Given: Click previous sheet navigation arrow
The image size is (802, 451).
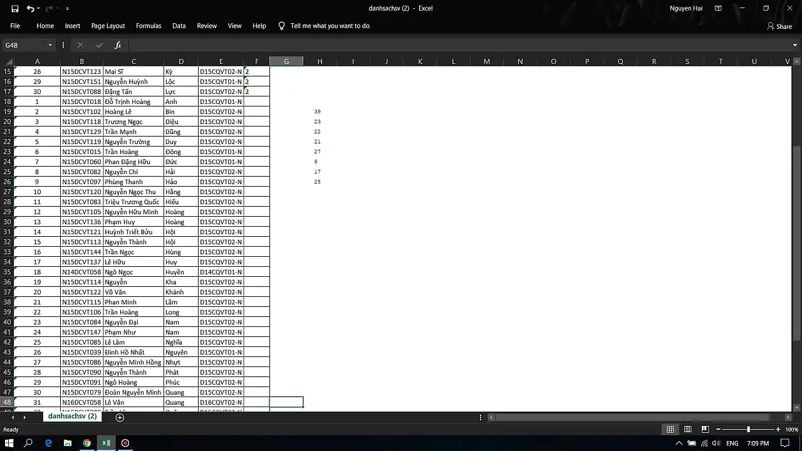Looking at the screenshot, I should click(x=13, y=417).
